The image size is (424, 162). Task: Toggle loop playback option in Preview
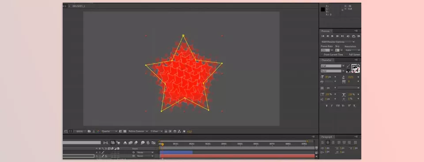(354, 36)
